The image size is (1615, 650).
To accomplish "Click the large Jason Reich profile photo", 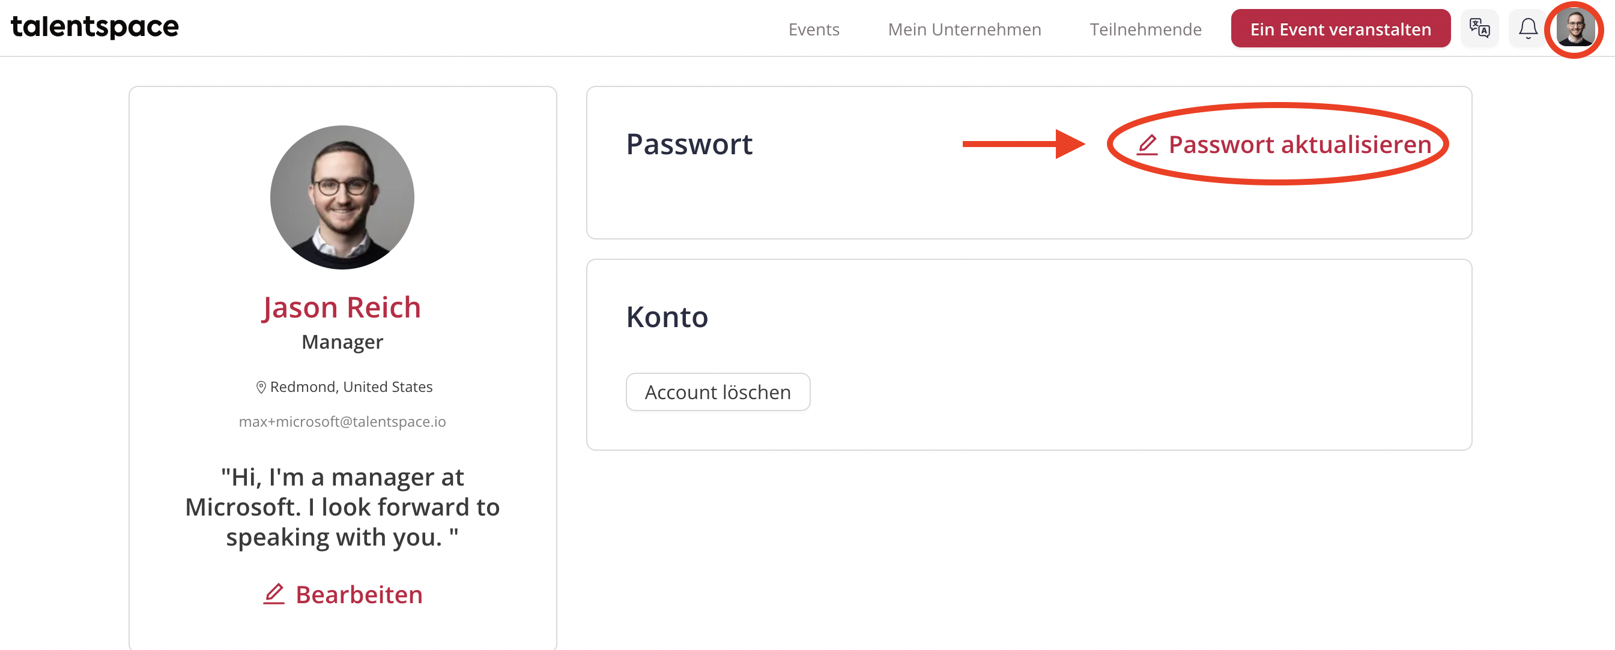I will [342, 197].
